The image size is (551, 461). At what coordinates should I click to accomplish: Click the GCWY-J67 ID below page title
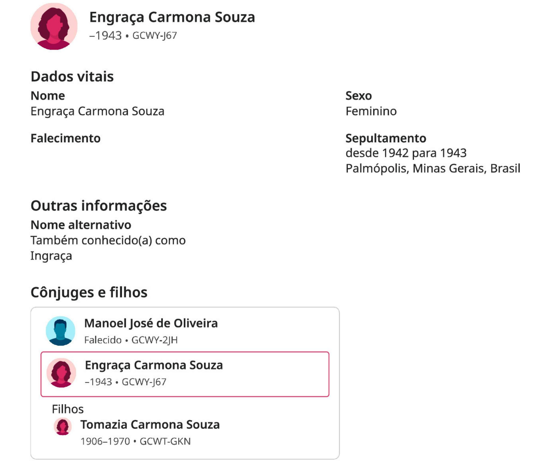tap(154, 35)
